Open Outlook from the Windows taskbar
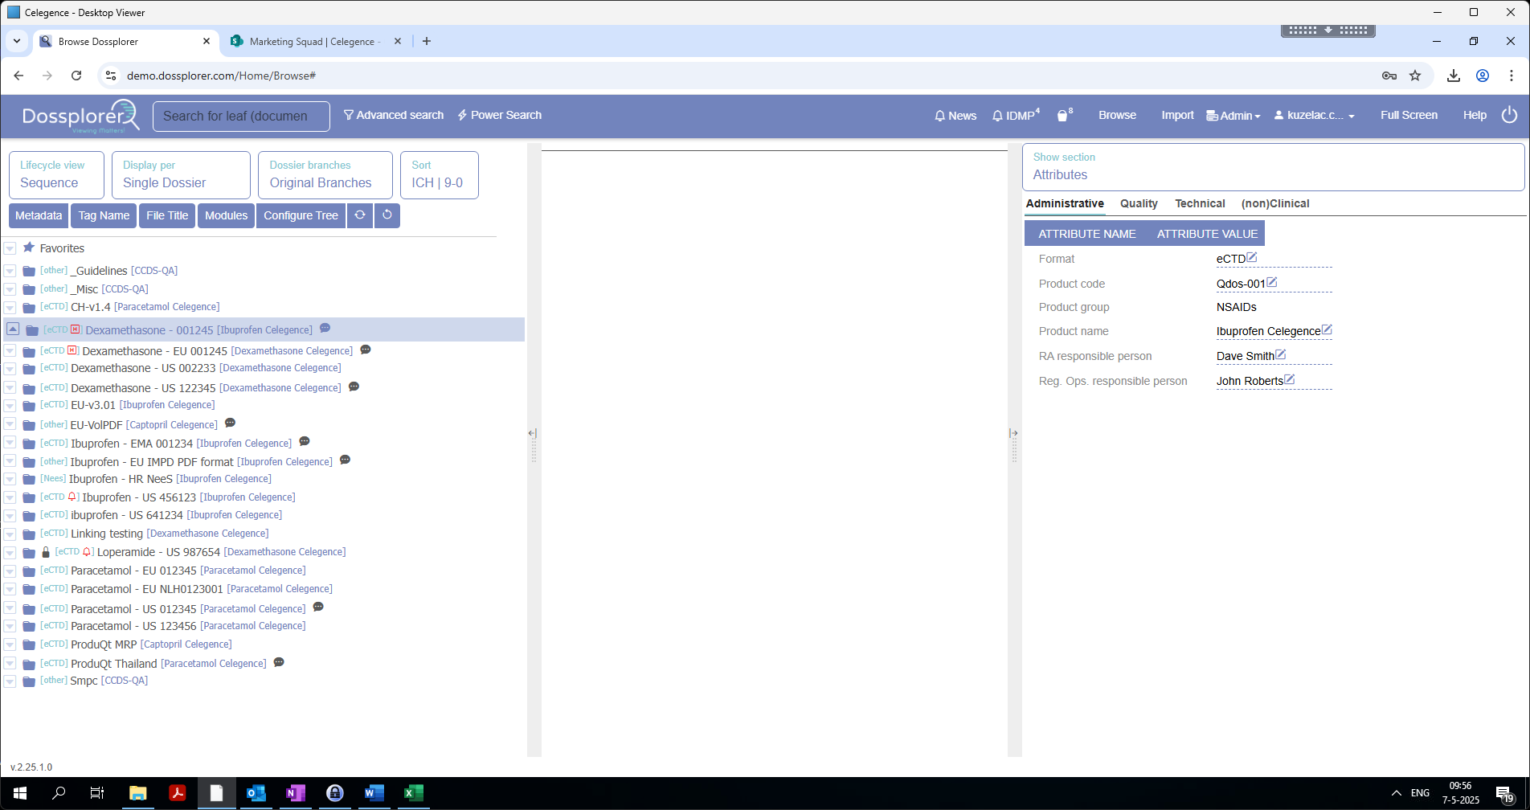Image resolution: width=1530 pixels, height=810 pixels. 256,793
